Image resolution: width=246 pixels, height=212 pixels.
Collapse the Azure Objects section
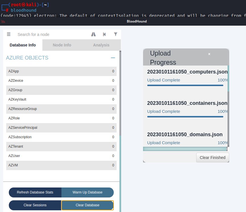(x=113, y=58)
